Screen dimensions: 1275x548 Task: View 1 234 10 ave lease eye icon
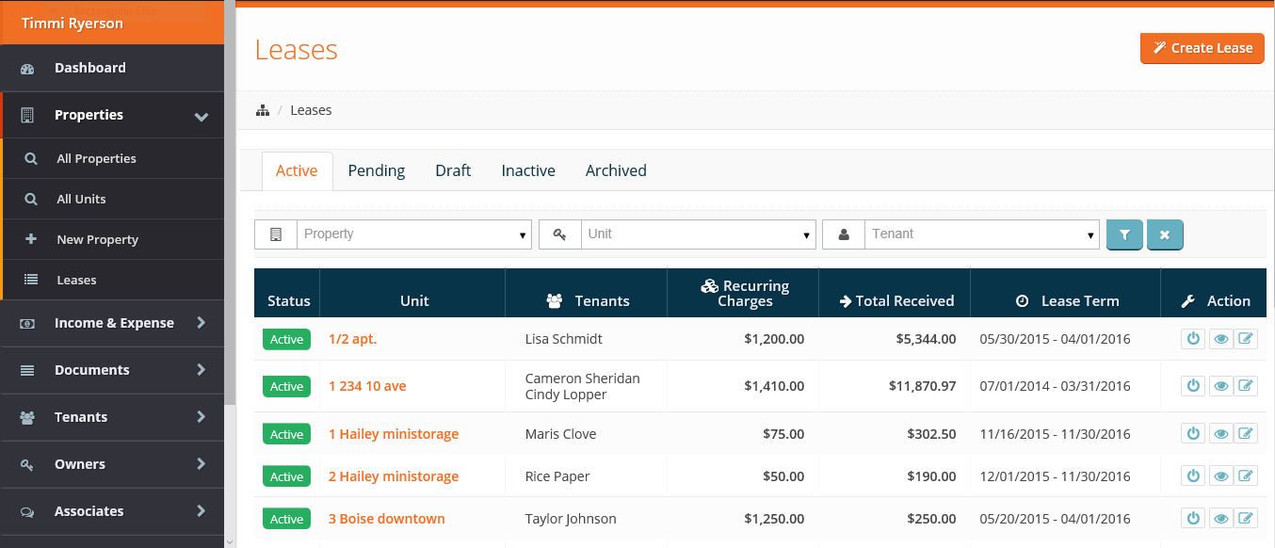click(1220, 386)
